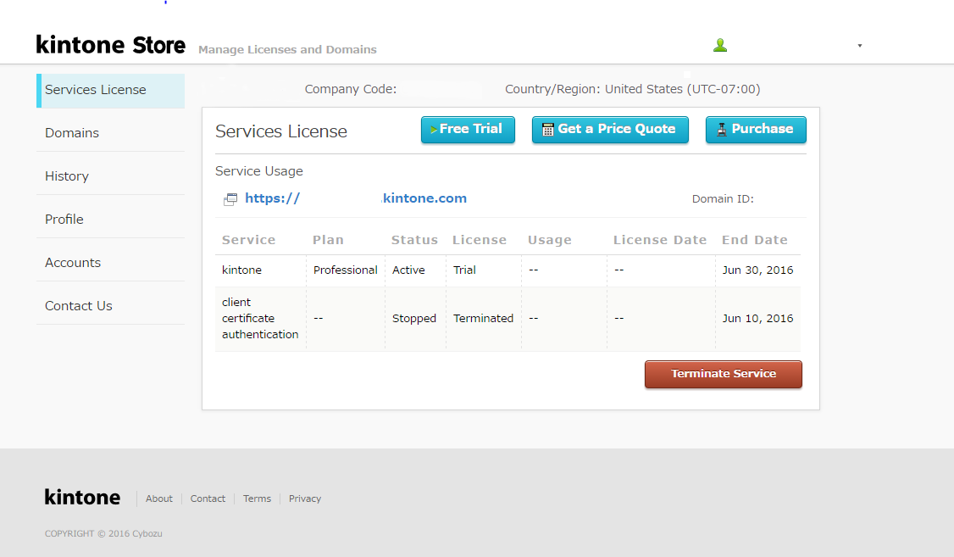The image size is (954, 557).
Task: Click the red Terminate Service button
Action: click(724, 374)
